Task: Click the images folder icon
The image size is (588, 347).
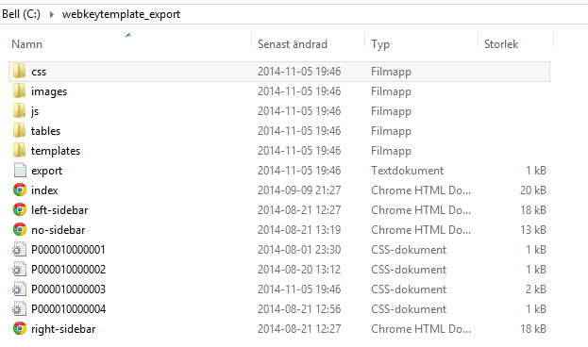Action: 19,91
